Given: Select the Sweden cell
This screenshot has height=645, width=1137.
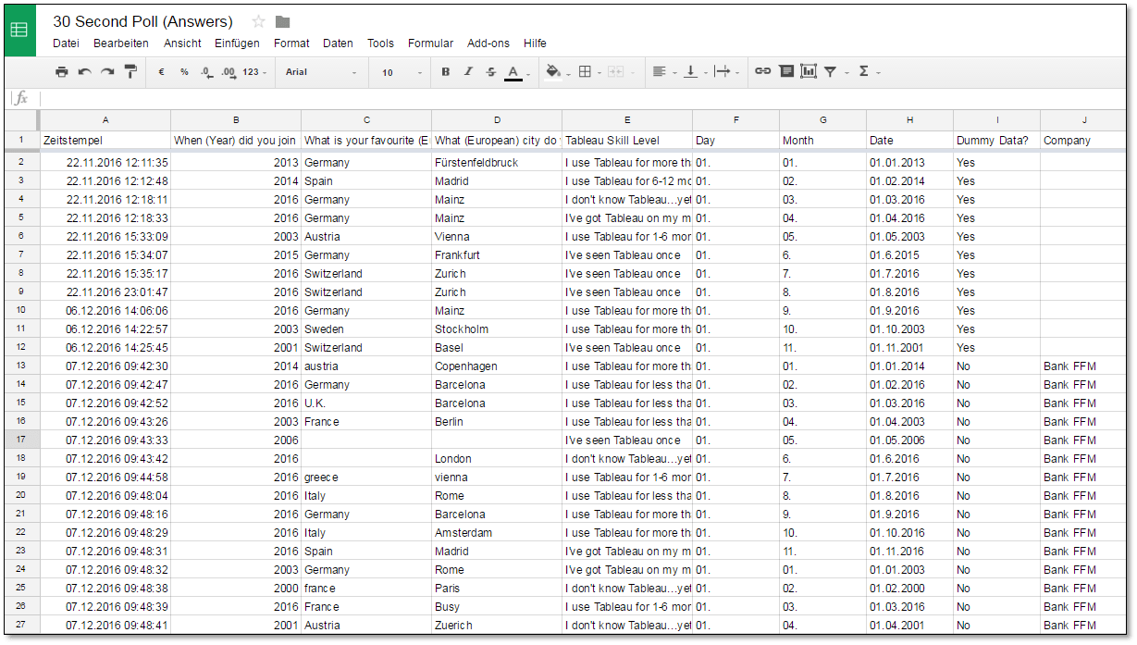Looking at the screenshot, I should (366, 329).
